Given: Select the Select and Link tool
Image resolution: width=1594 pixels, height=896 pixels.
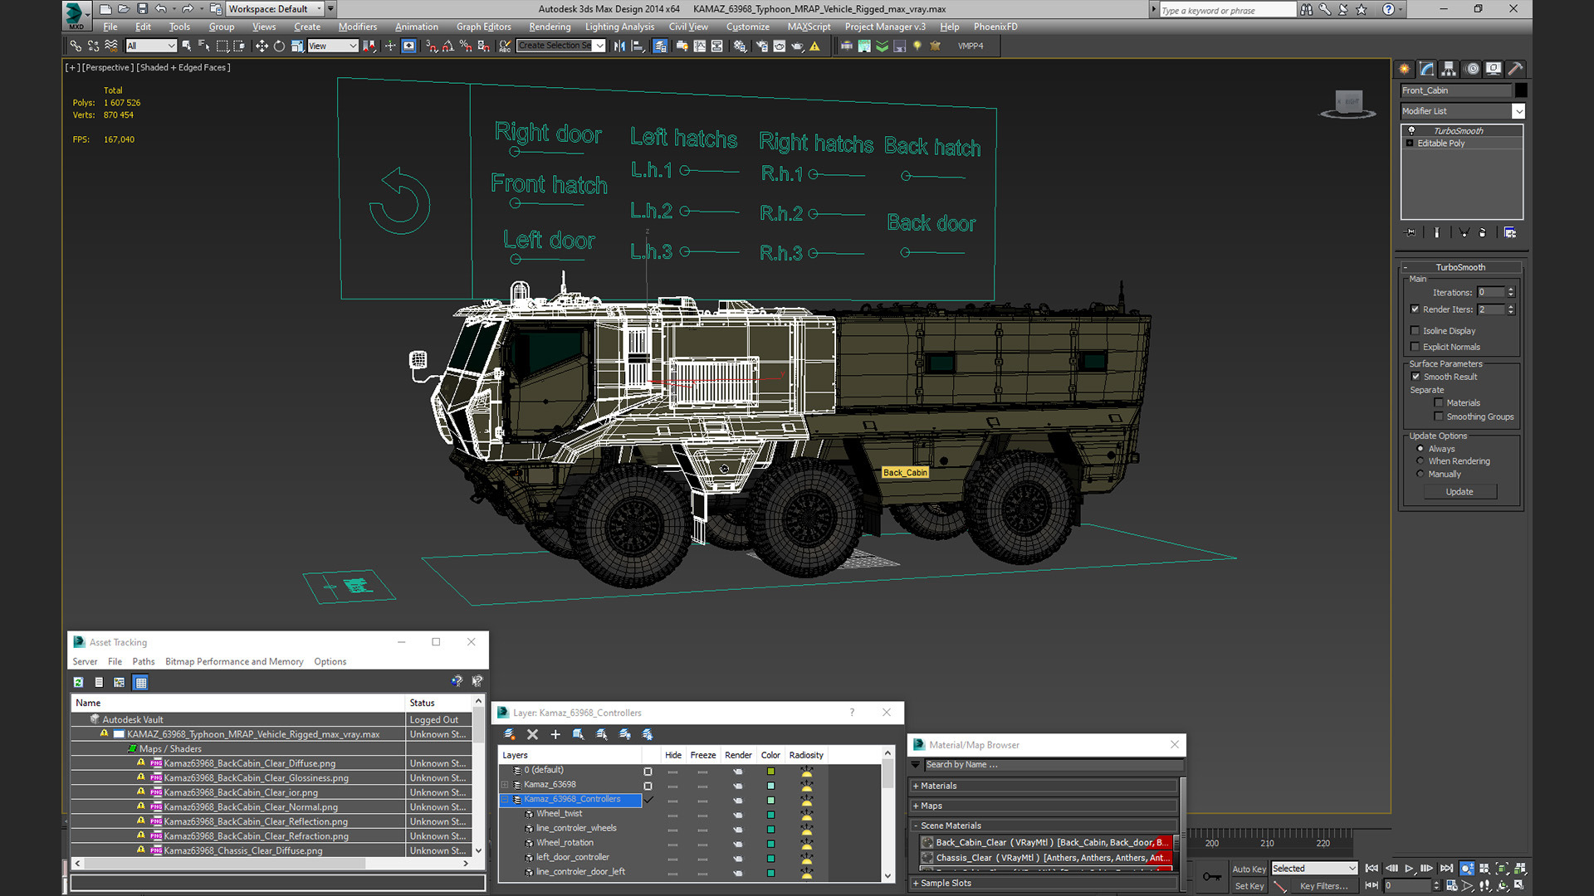Looking at the screenshot, I should click(x=76, y=46).
